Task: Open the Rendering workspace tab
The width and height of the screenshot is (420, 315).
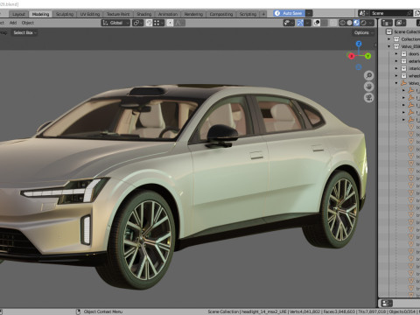Action: coord(193,14)
